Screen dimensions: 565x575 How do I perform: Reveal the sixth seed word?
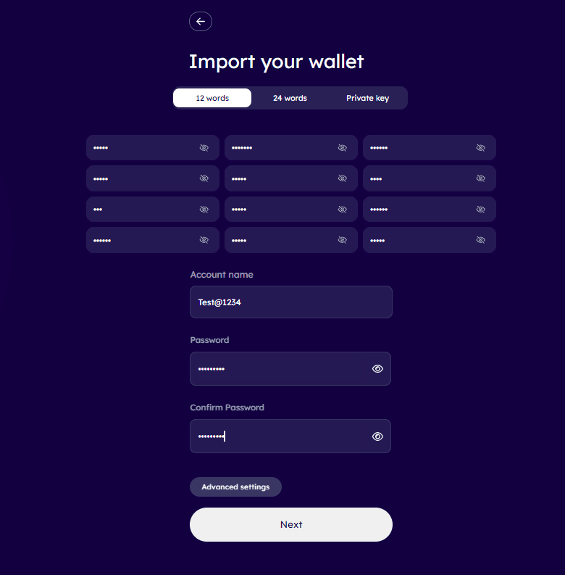pyautogui.click(x=480, y=178)
